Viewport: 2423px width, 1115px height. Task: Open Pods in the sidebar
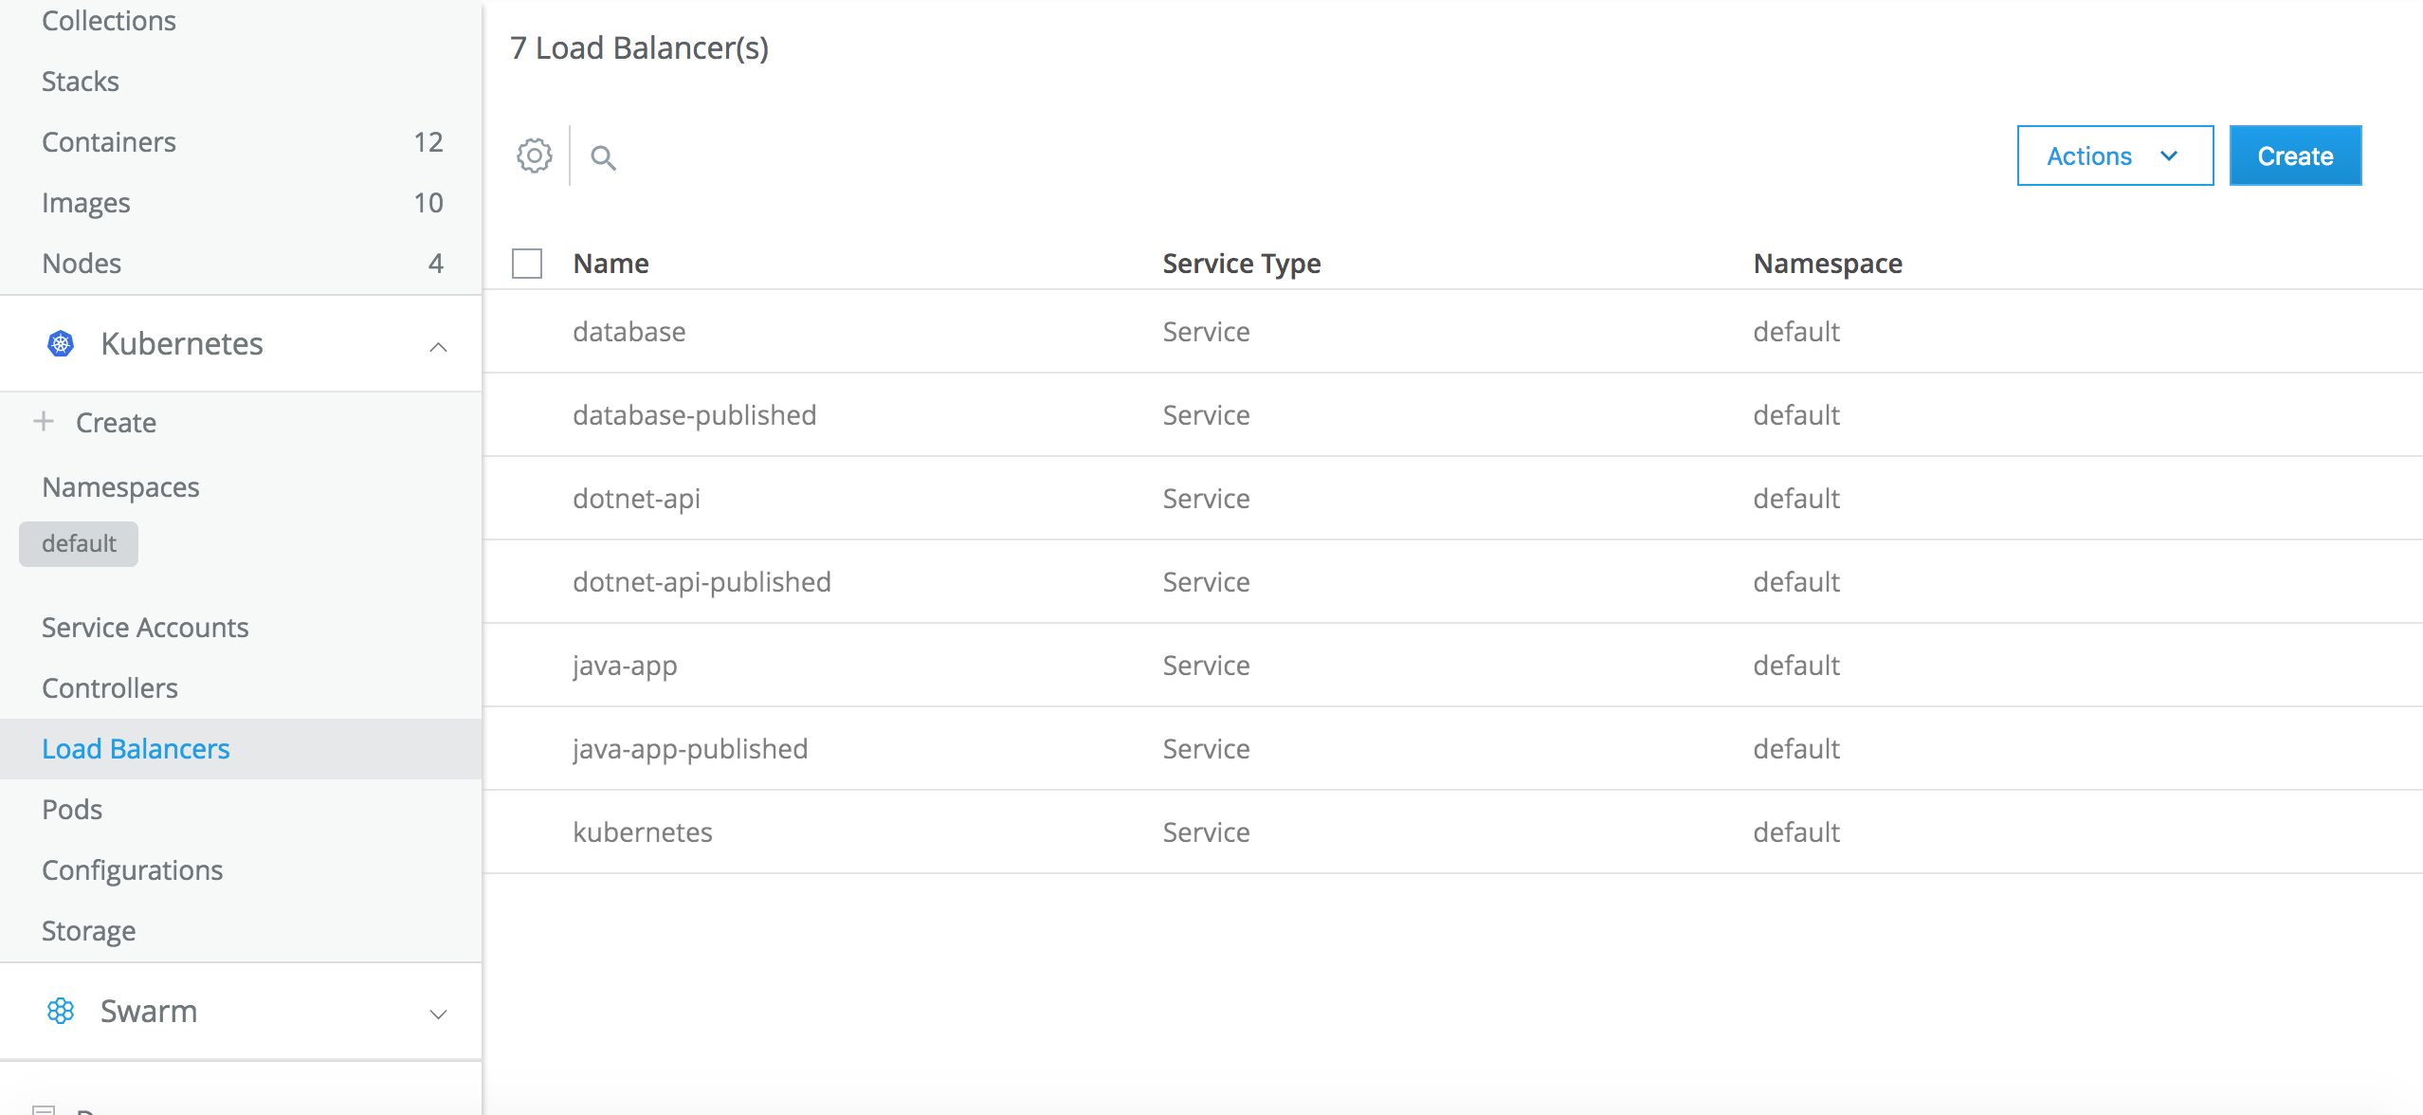72,810
